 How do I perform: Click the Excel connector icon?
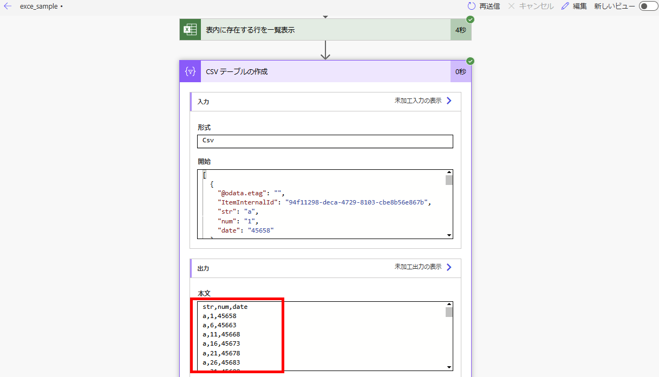coord(190,29)
